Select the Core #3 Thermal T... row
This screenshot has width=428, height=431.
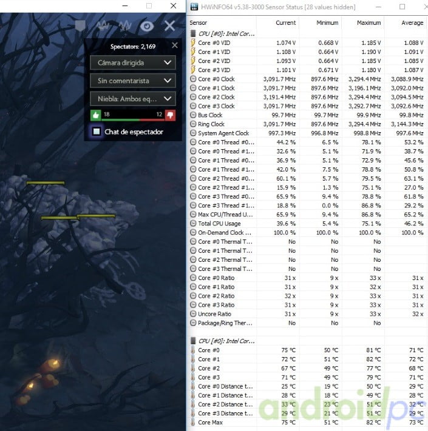tap(307, 269)
